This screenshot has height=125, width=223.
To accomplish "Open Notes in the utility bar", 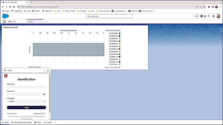I will (38, 122).
